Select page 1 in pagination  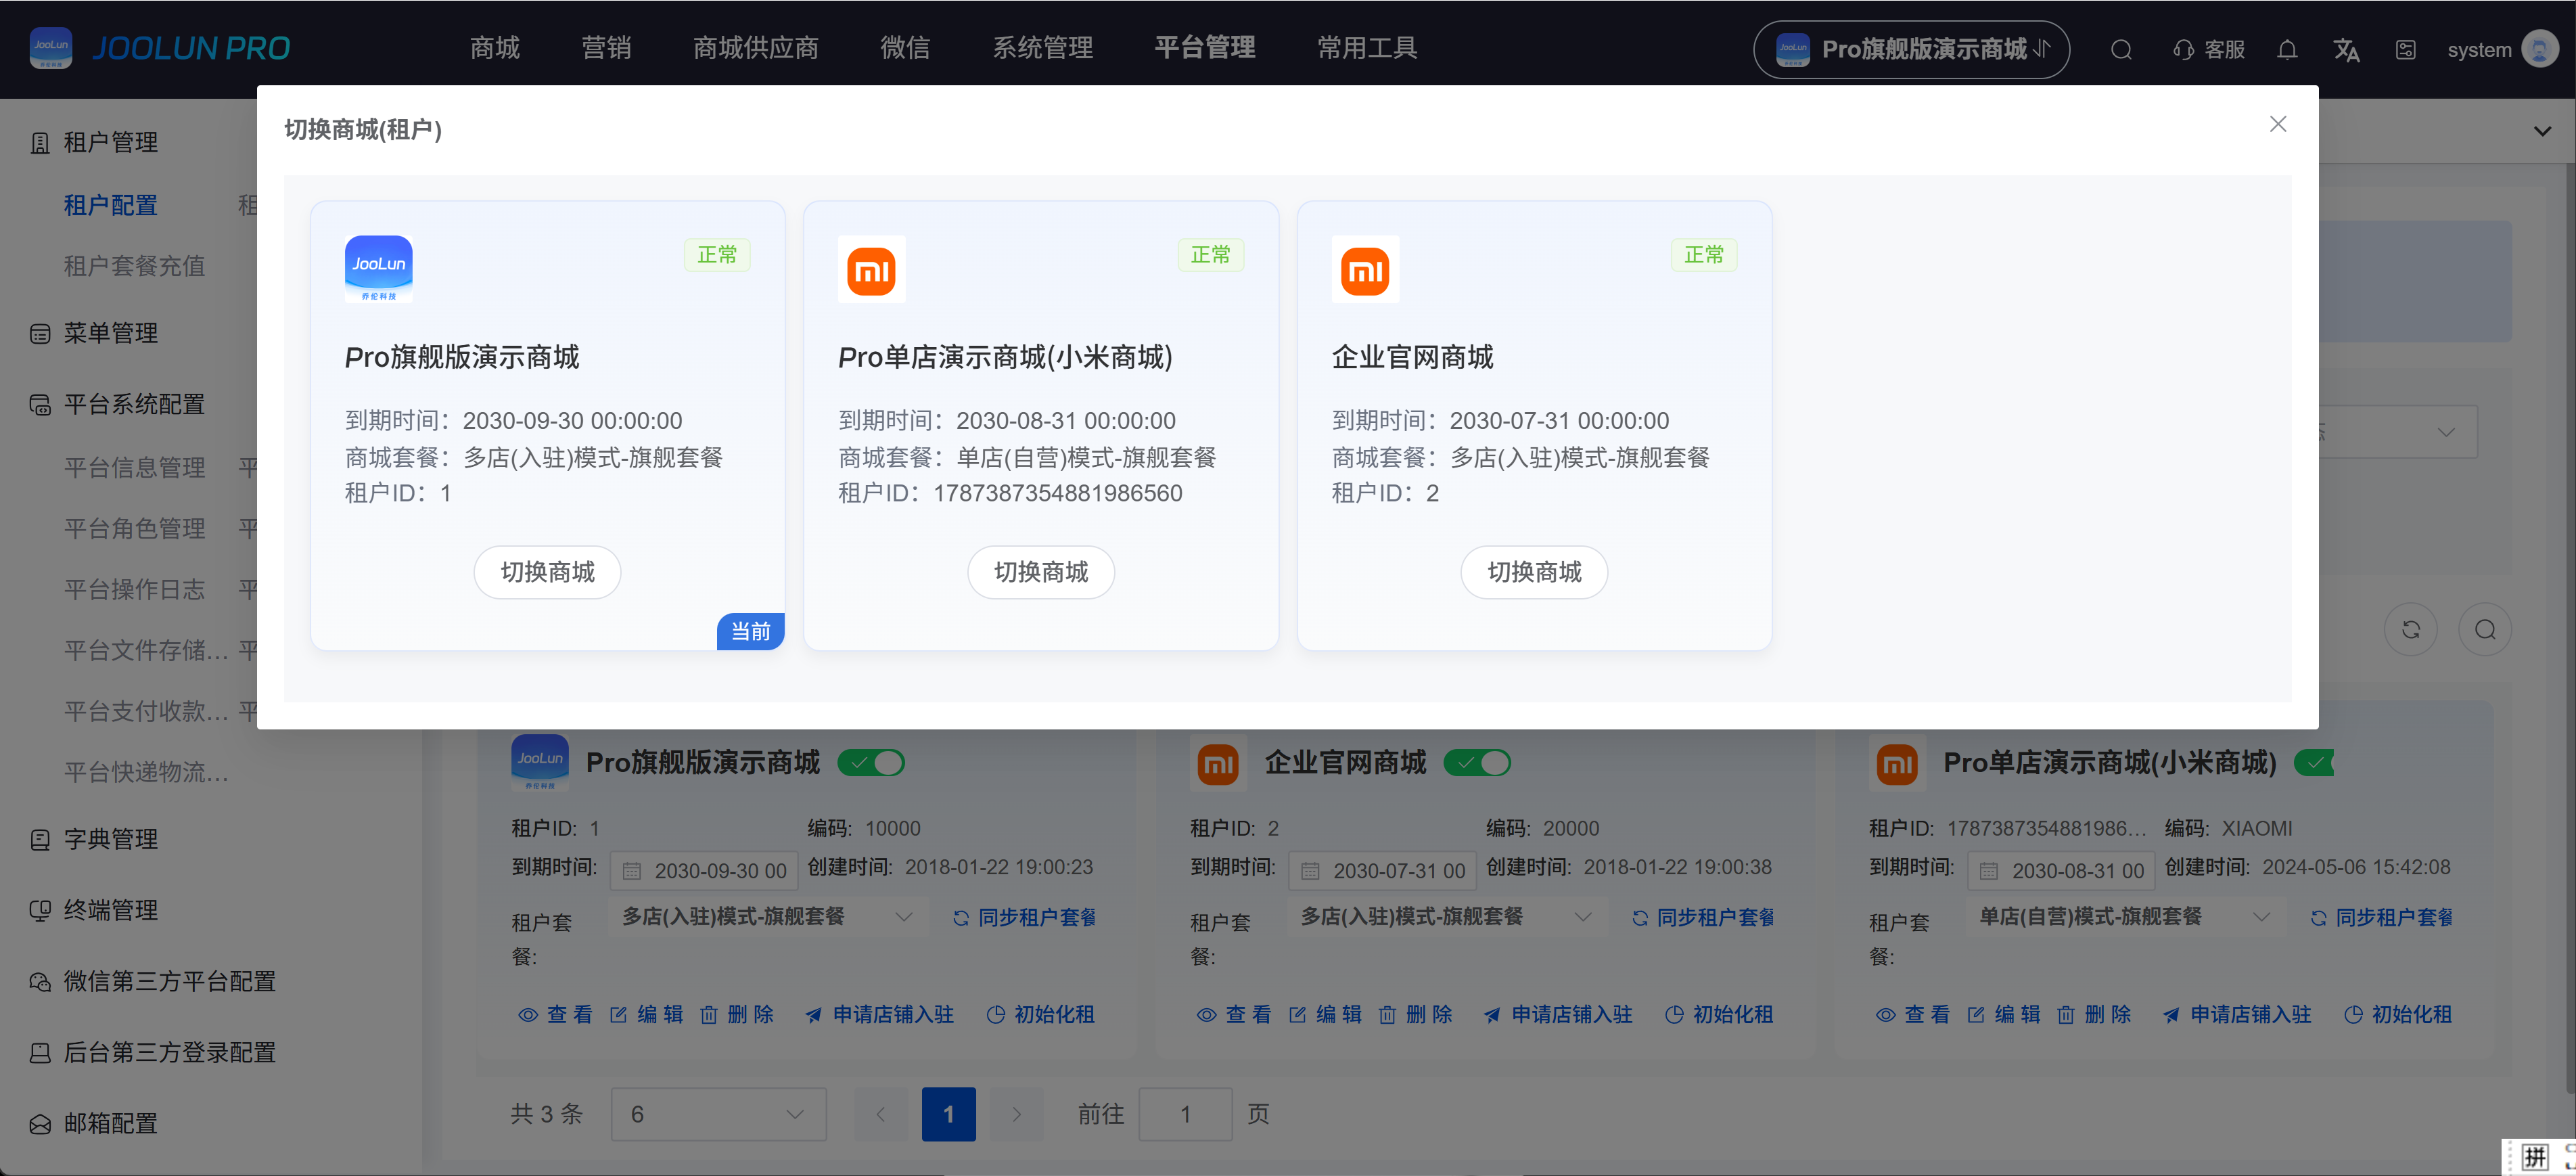point(949,1114)
